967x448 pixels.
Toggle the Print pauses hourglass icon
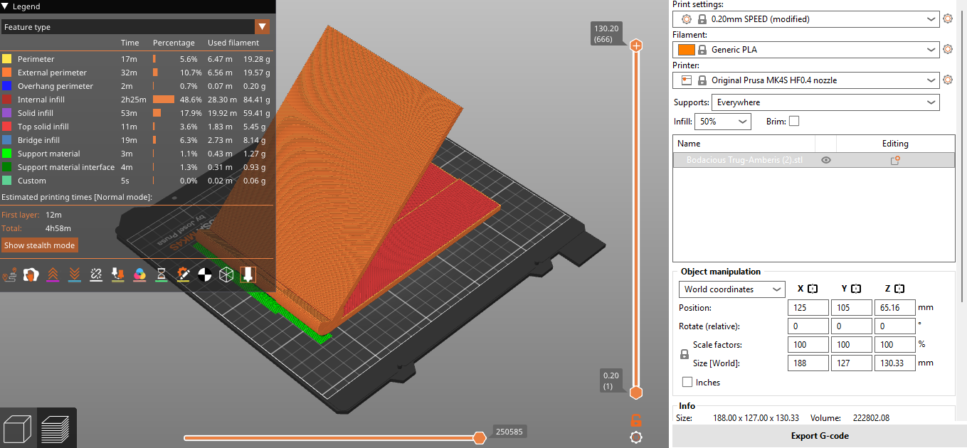[162, 274]
